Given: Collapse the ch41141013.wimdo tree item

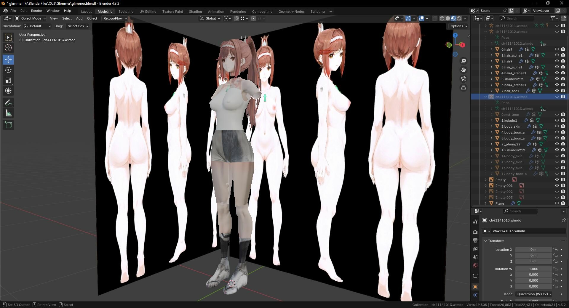Looking at the screenshot, I should point(485,97).
